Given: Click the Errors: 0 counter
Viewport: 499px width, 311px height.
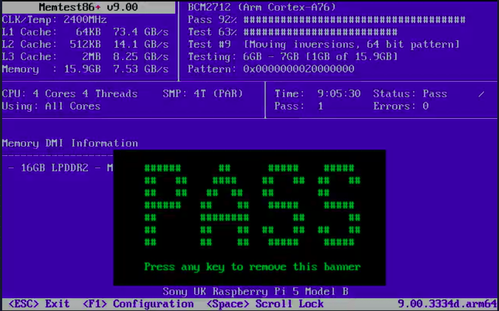Looking at the screenshot, I should coord(401,107).
